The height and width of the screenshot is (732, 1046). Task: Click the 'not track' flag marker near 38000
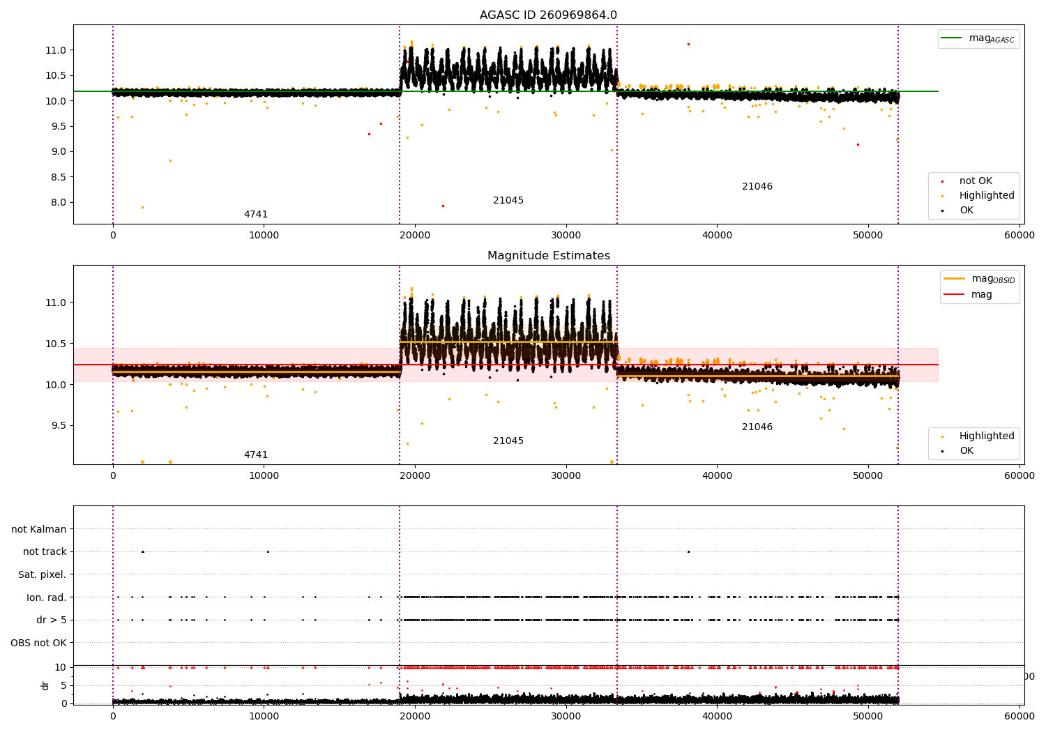688,551
